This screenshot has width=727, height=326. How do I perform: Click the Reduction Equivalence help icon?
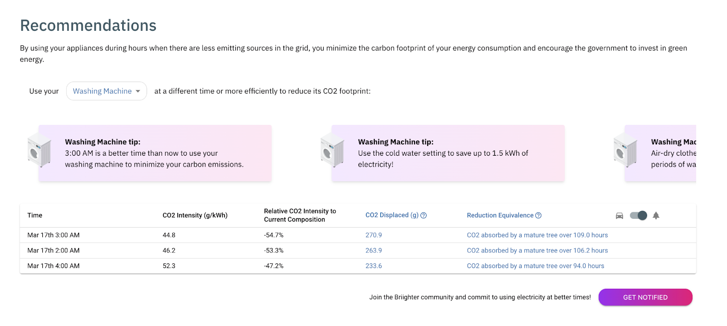point(538,216)
